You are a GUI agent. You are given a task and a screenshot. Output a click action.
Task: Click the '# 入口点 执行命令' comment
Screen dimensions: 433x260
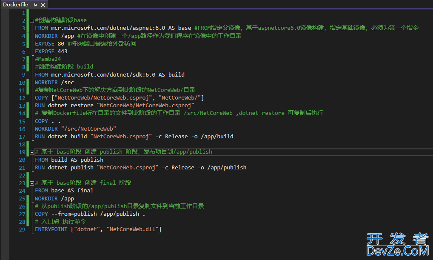60,222
